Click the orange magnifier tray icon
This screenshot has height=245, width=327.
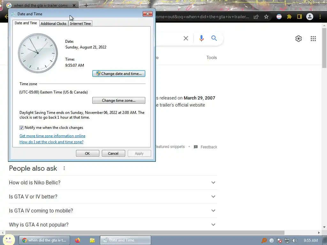click(x=264, y=241)
